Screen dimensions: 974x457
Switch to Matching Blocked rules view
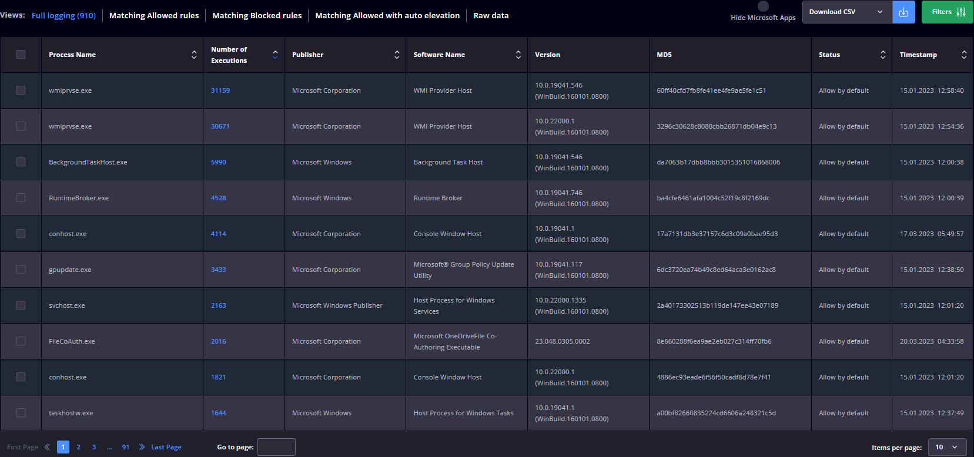(x=257, y=16)
